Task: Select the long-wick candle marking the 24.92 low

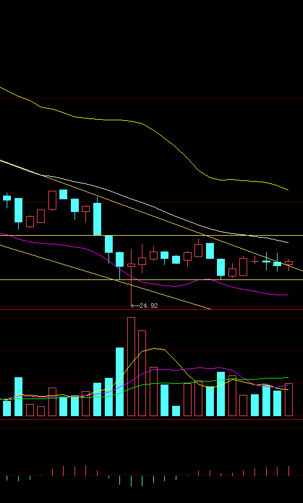Action: tap(131, 278)
